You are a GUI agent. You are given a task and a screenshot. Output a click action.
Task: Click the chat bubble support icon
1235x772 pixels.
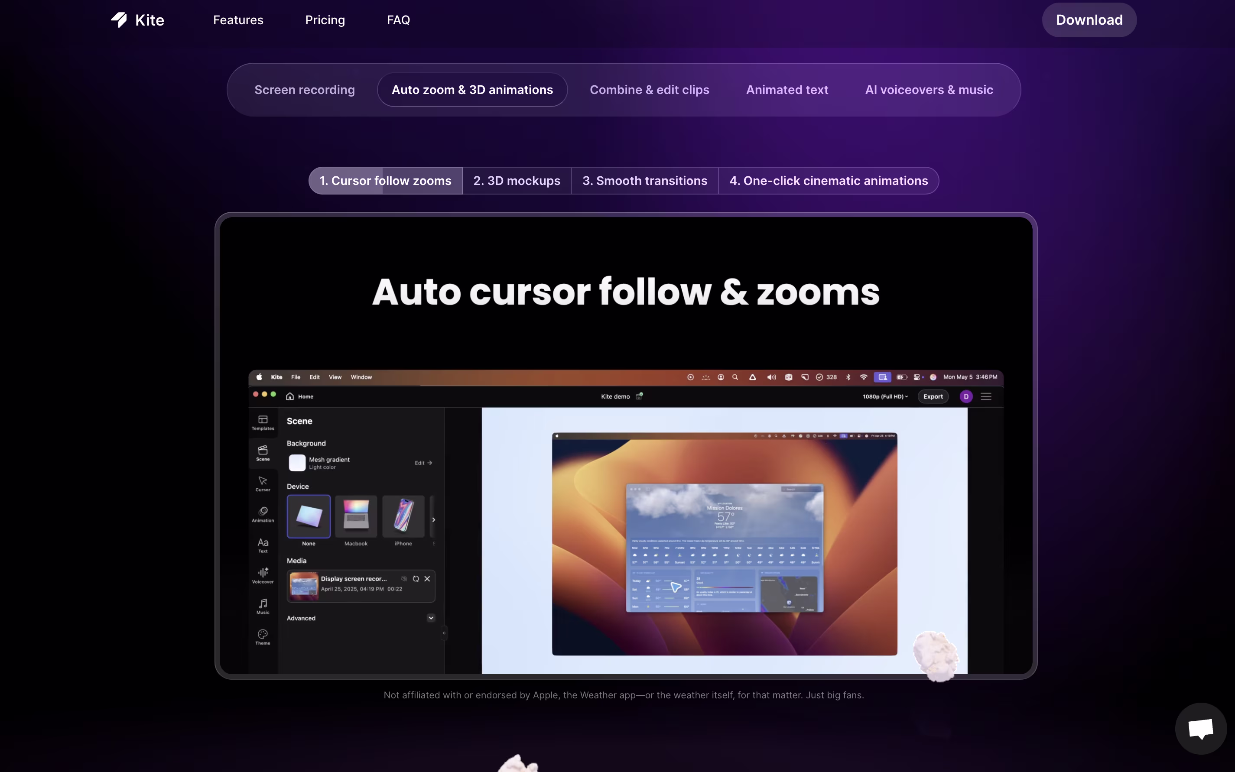(x=1200, y=728)
